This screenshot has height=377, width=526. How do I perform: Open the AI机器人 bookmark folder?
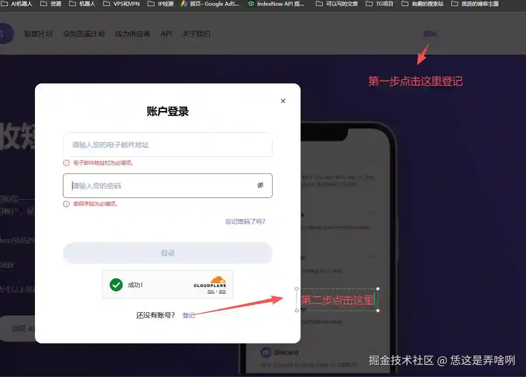coord(17,4)
